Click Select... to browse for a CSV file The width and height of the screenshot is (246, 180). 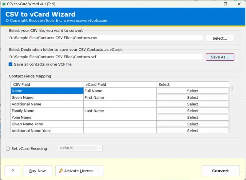click(220, 38)
